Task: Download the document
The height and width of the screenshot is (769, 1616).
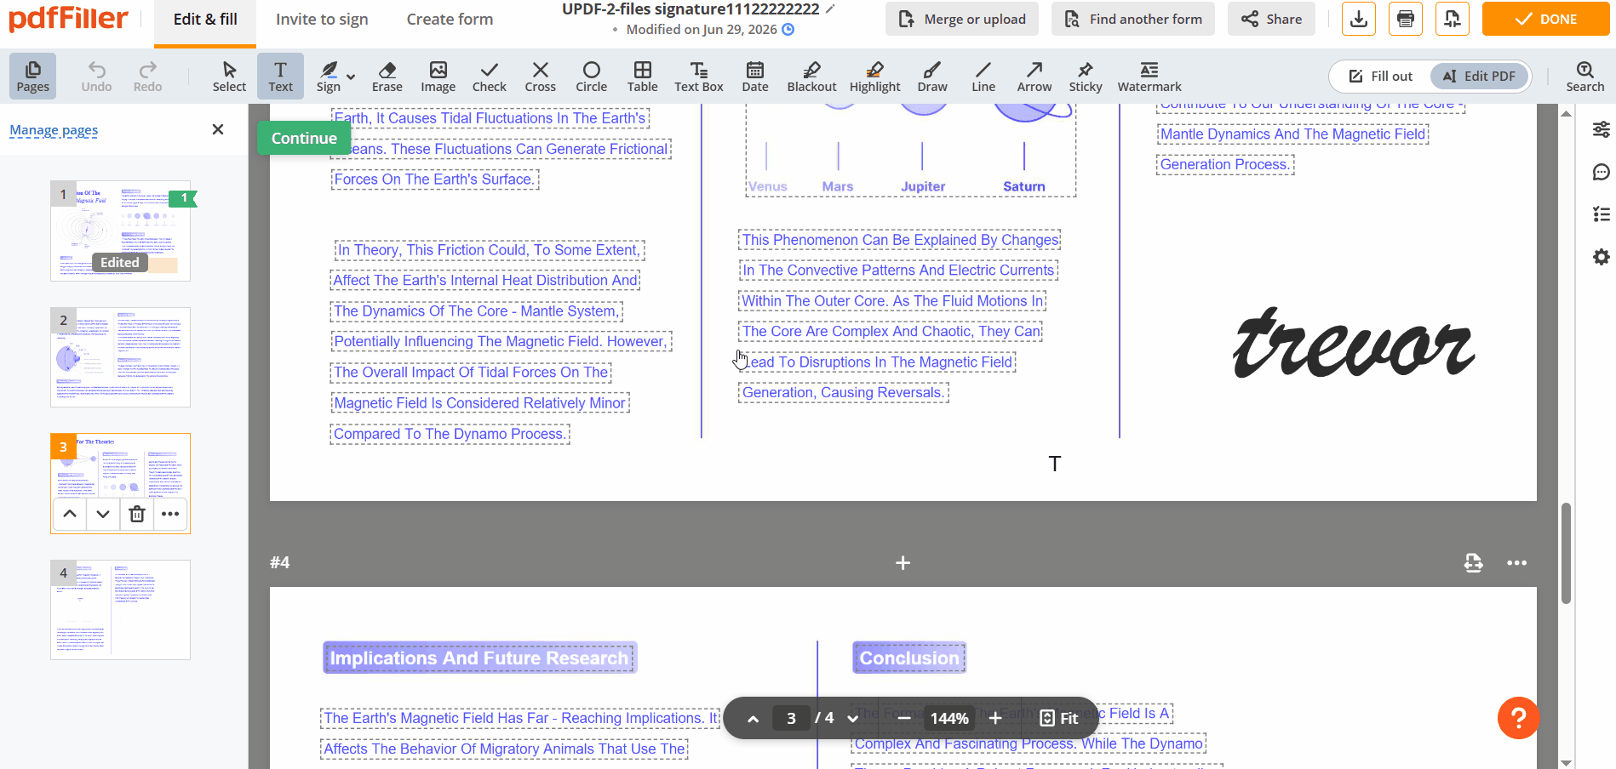Action: coord(1359,19)
